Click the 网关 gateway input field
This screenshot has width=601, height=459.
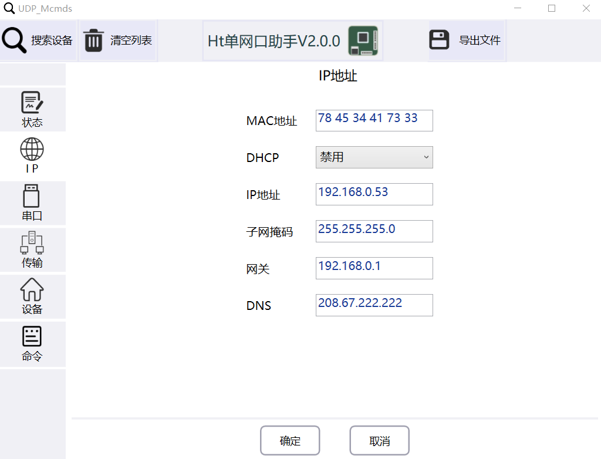tap(374, 268)
